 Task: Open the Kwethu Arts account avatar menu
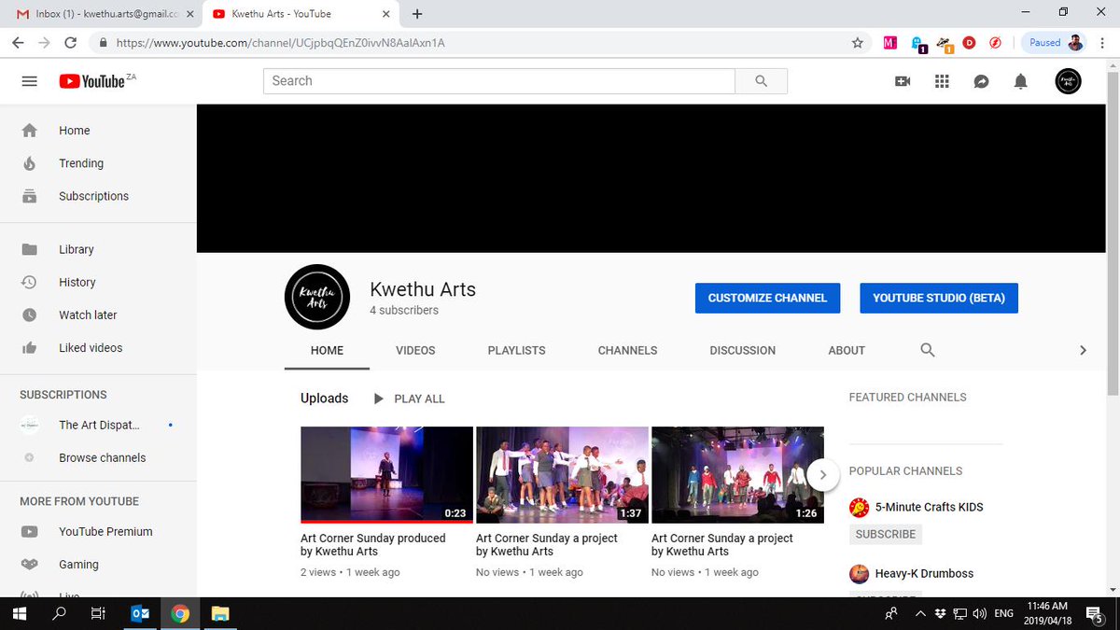point(1068,81)
